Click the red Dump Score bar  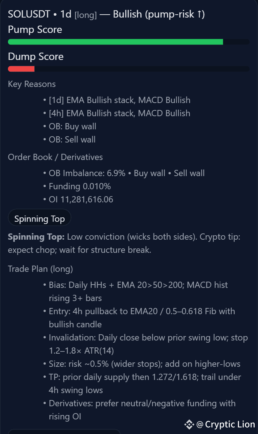21,69
